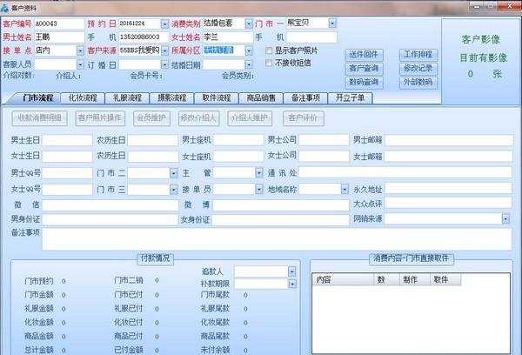Enable the 不接收短信 checkbox
This screenshot has width=522, height=355.
(x=269, y=63)
